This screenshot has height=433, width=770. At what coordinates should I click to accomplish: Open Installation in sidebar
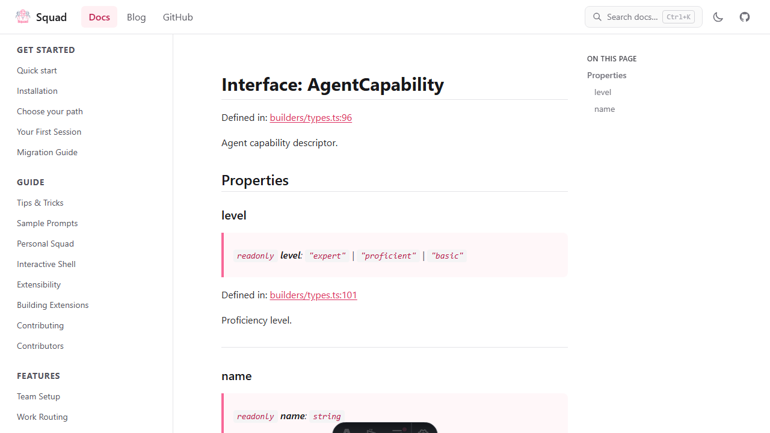click(x=37, y=91)
